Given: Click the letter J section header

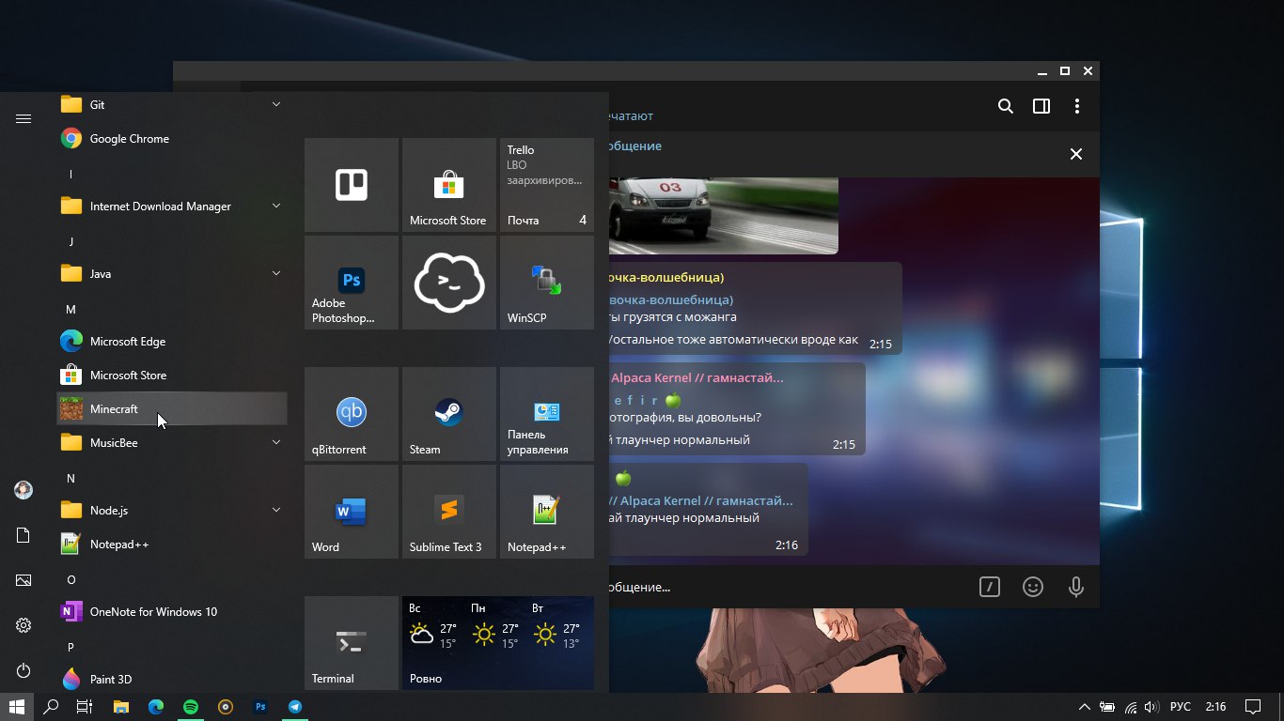Looking at the screenshot, I should (70, 241).
